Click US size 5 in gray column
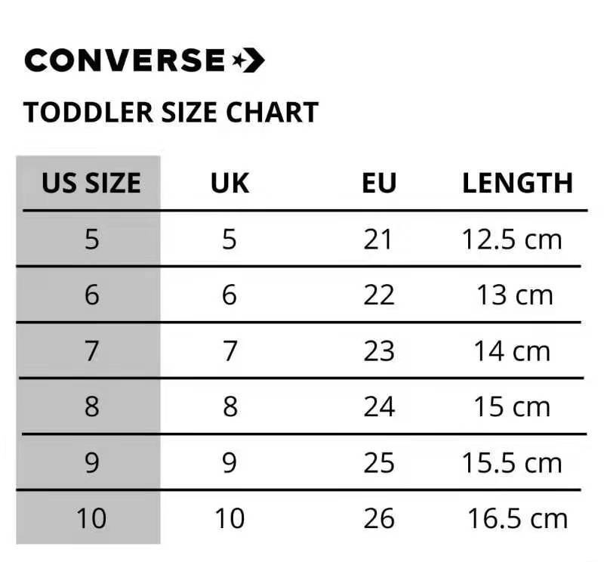 (91, 239)
